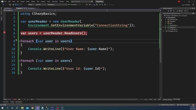Click the warnings count indicator in editor status
The image size is (196, 110).
click(20, 99)
